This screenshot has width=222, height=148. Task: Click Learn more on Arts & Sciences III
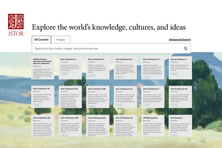[x=119, y=77]
